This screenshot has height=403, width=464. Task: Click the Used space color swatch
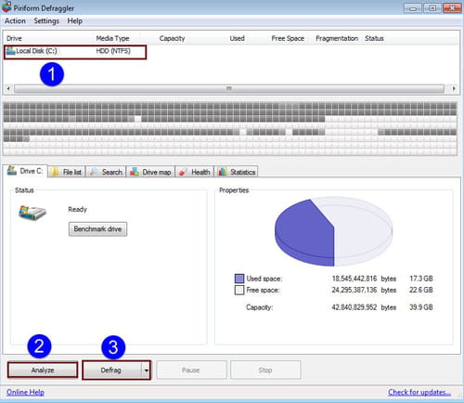(239, 279)
